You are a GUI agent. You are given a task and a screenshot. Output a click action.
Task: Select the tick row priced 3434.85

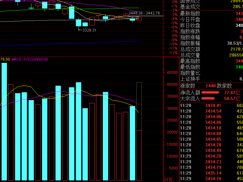[211, 139]
